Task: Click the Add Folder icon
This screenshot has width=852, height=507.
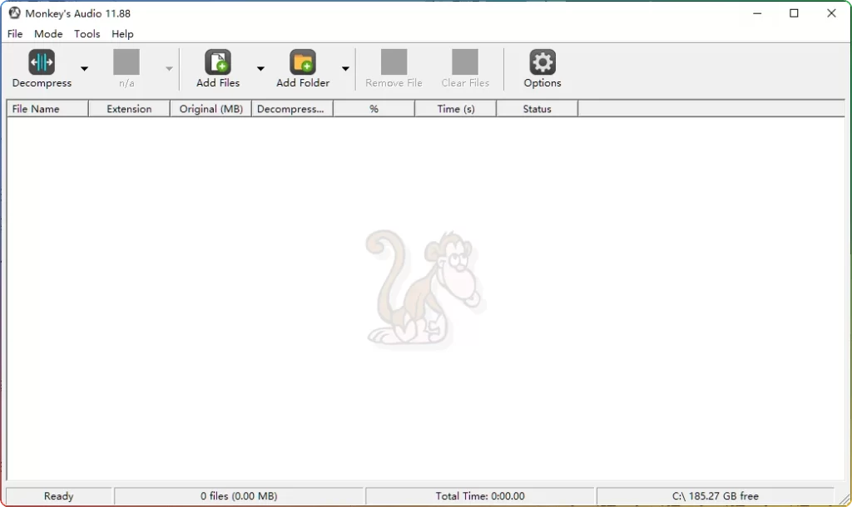Action: (x=303, y=62)
